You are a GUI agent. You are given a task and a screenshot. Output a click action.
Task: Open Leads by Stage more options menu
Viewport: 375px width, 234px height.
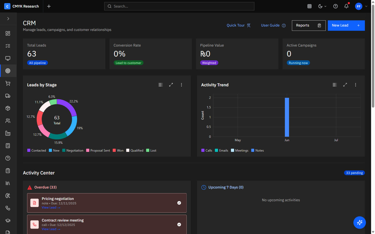[182, 85]
